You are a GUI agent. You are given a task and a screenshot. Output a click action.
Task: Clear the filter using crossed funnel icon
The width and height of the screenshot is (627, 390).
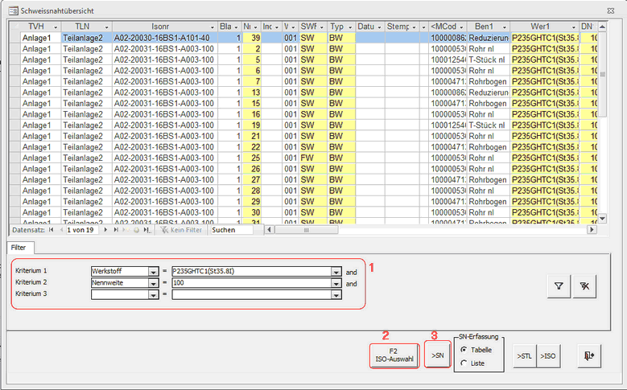click(x=588, y=285)
